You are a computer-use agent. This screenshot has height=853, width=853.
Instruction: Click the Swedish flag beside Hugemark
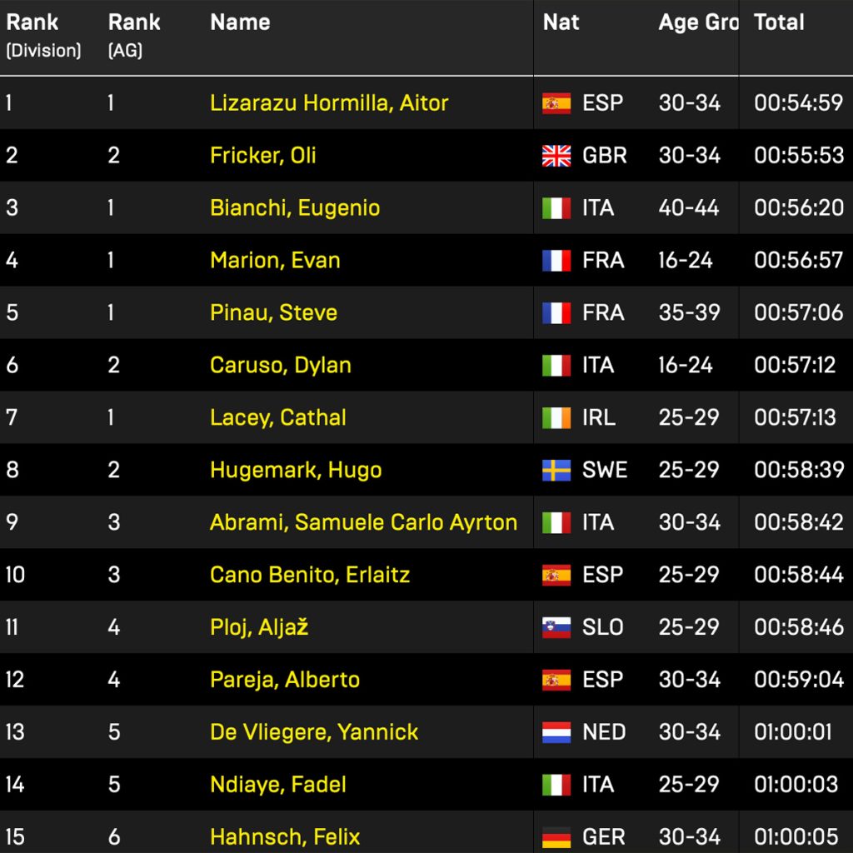click(556, 470)
